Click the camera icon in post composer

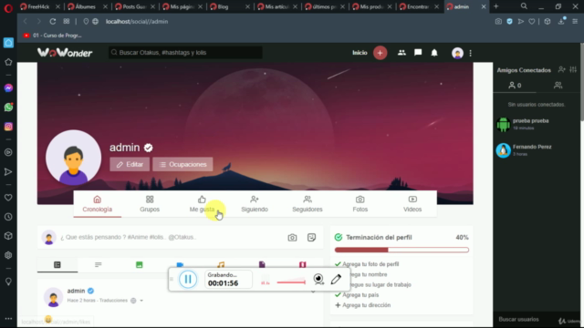tap(292, 237)
